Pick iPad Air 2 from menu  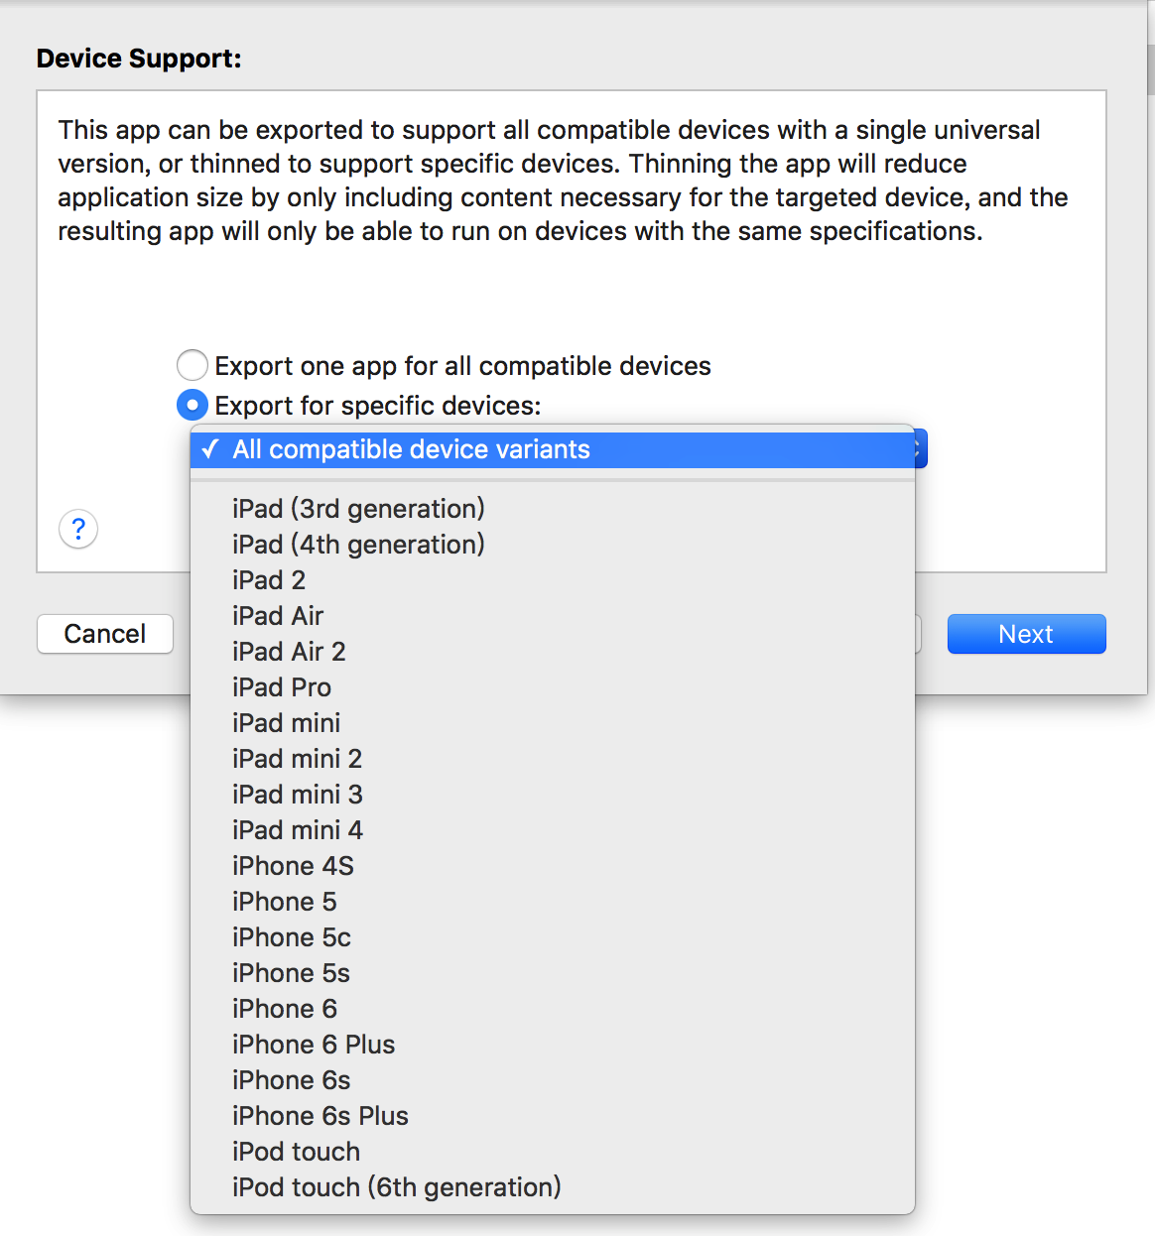tap(289, 652)
